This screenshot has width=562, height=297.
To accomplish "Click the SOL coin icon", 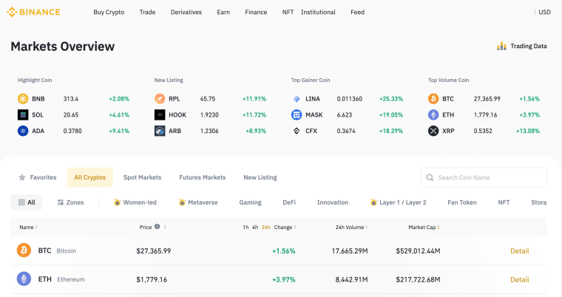I will click(23, 115).
